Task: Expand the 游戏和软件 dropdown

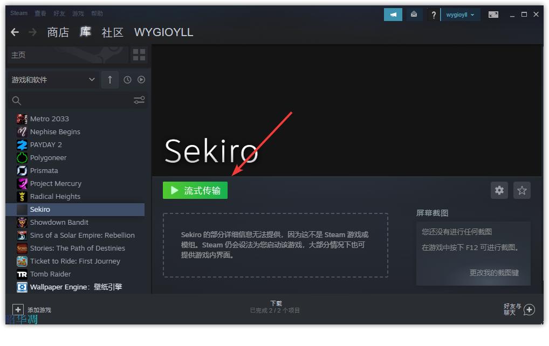Action: click(x=51, y=79)
